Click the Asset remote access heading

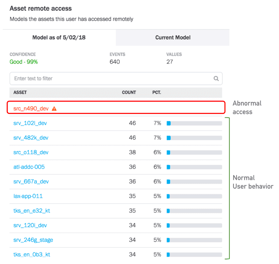41,8
